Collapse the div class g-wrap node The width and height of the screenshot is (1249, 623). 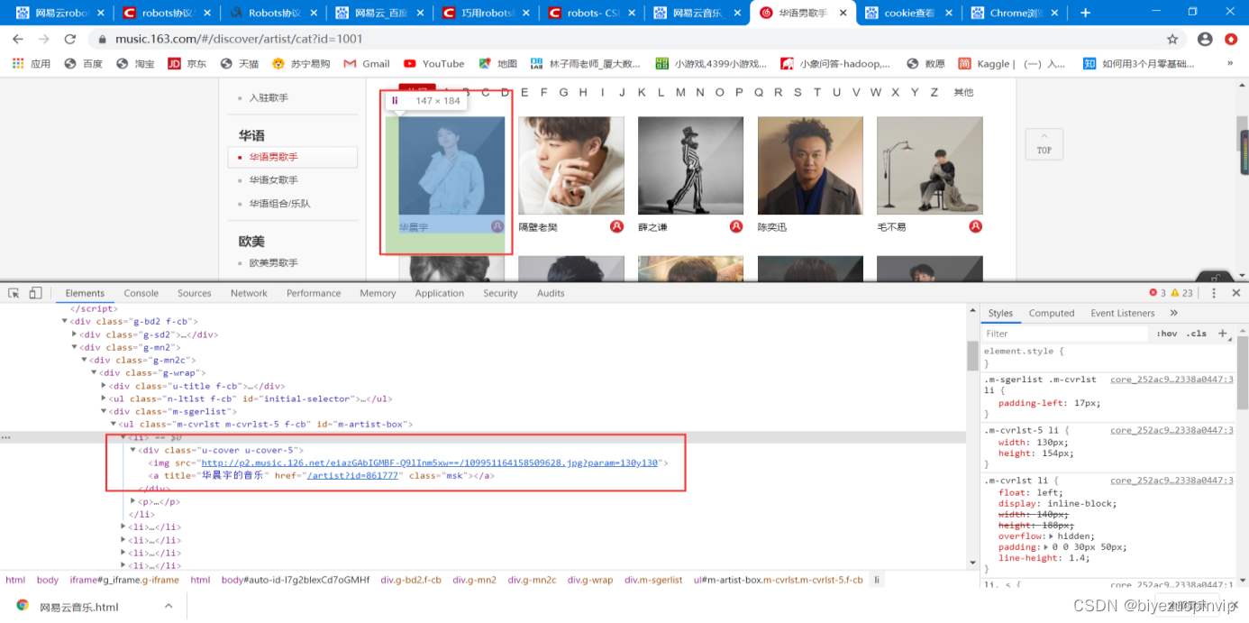tap(95, 373)
